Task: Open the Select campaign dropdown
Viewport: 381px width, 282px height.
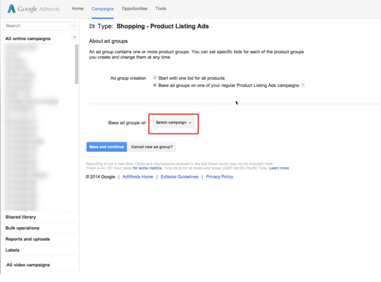Action: point(173,123)
